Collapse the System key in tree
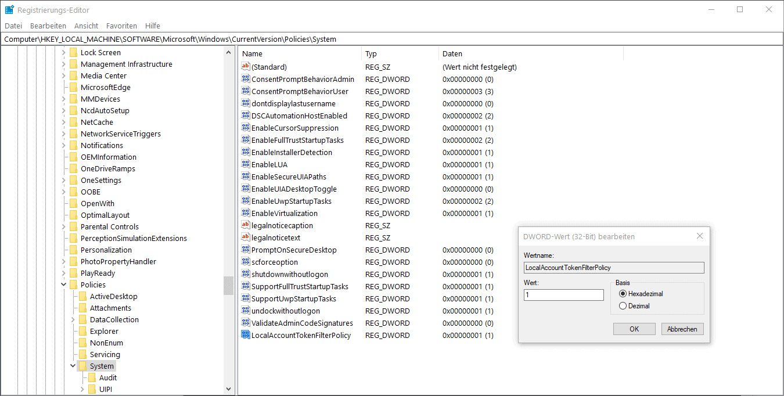Viewport: 784px width, 396px height. tap(73, 366)
